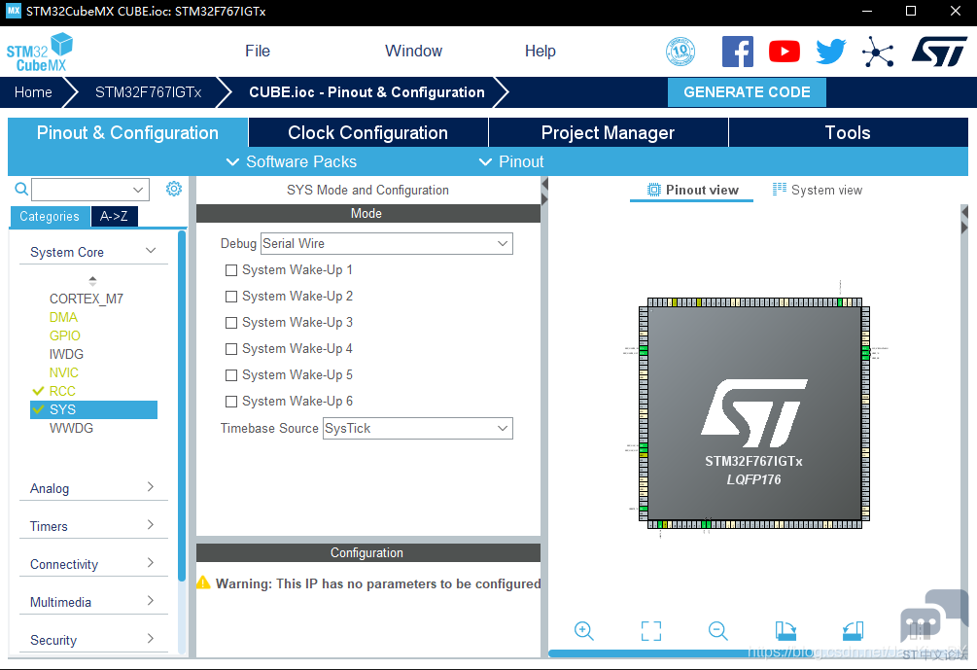Select RCC in System Core list
The image size is (977, 670).
click(x=62, y=392)
